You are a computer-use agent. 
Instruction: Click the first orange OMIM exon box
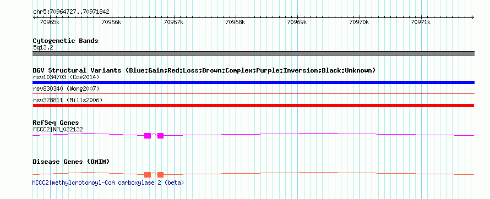click(148, 175)
